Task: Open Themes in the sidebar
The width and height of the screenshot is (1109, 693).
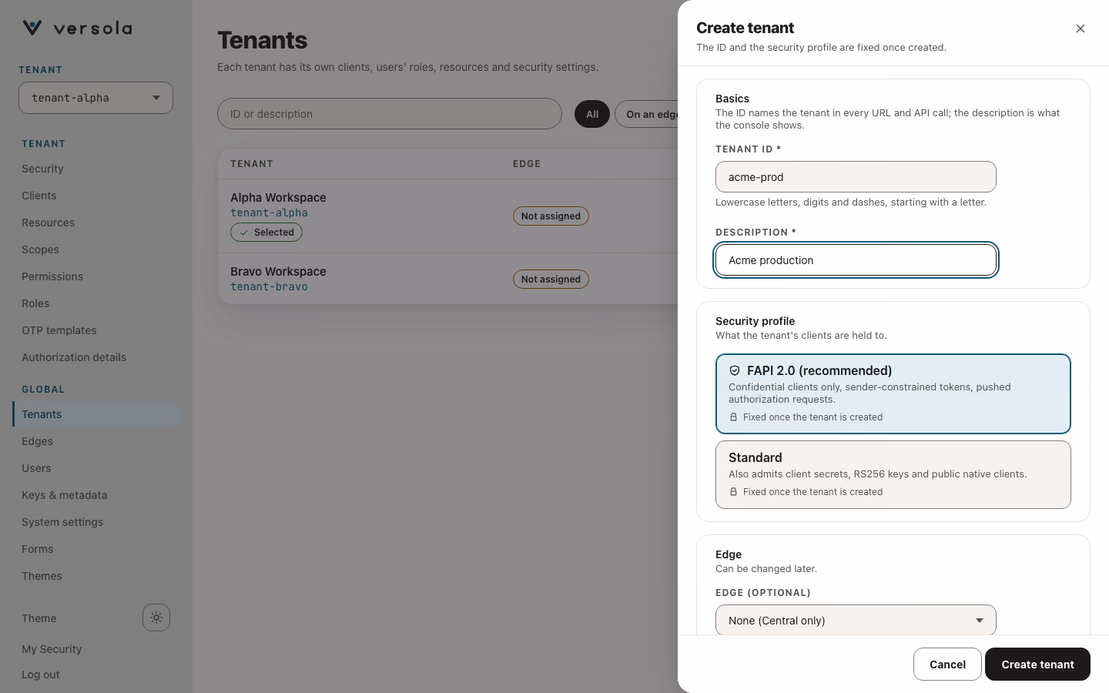Action: (x=42, y=576)
